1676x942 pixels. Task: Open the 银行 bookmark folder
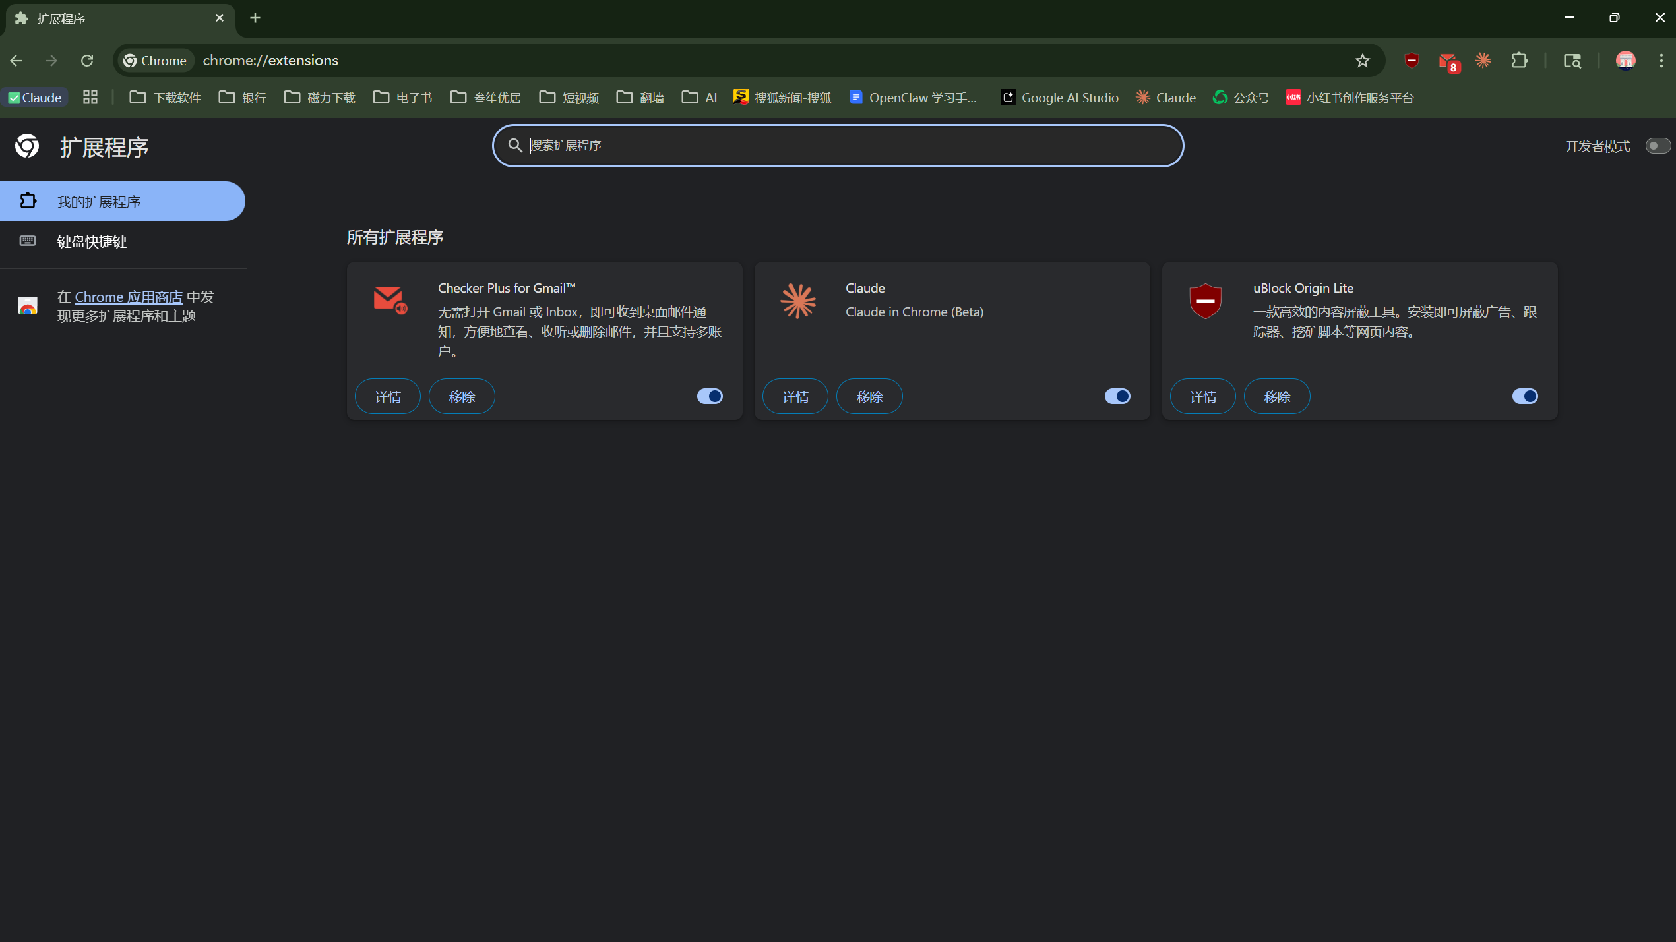coord(243,98)
